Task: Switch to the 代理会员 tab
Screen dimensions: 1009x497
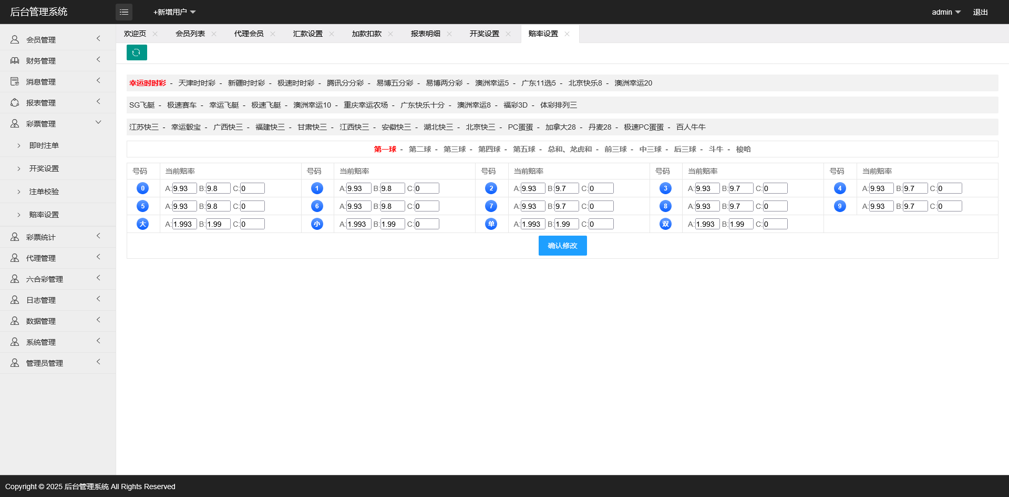Action: coord(249,34)
